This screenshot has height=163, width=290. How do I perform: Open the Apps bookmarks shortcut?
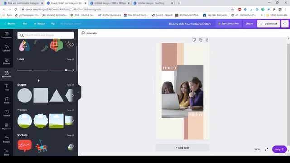[7, 15]
